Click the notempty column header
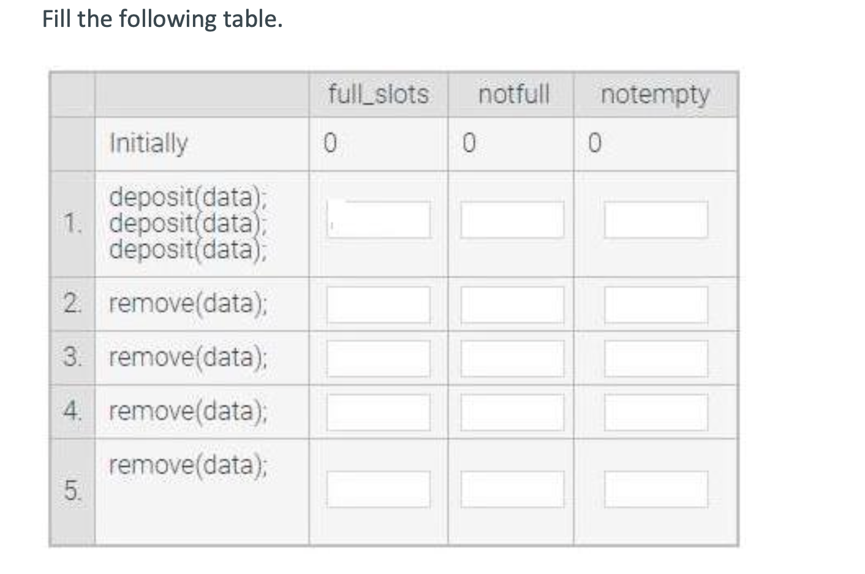 [x=655, y=95]
